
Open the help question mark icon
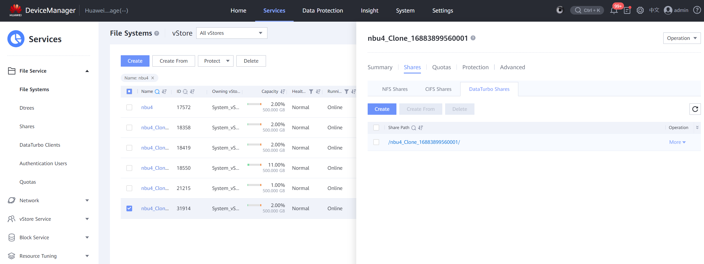697,10
